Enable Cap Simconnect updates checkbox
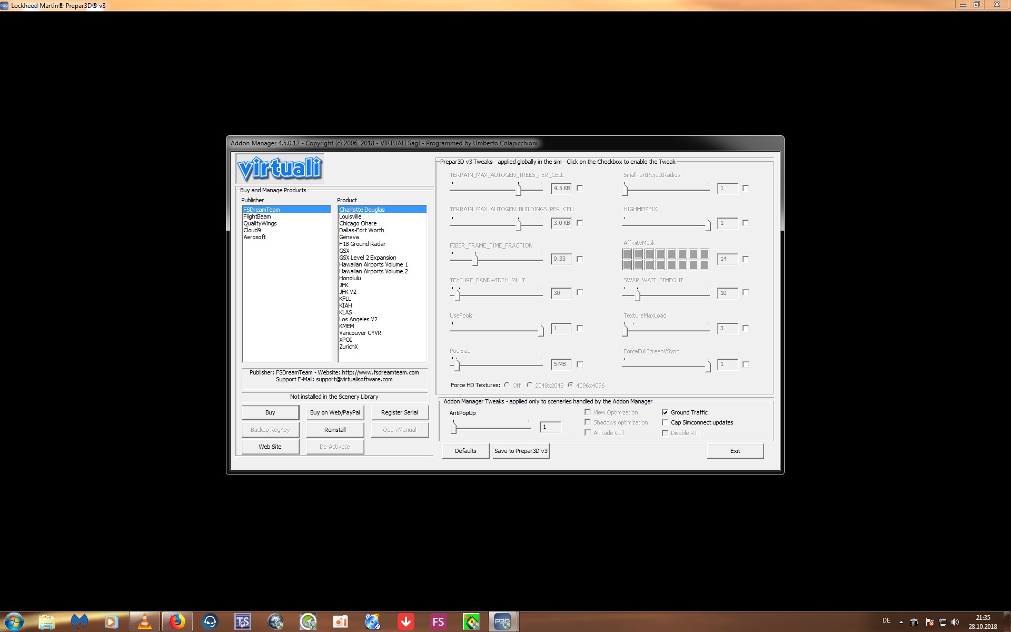The height and width of the screenshot is (632, 1011). click(x=665, y=422)
